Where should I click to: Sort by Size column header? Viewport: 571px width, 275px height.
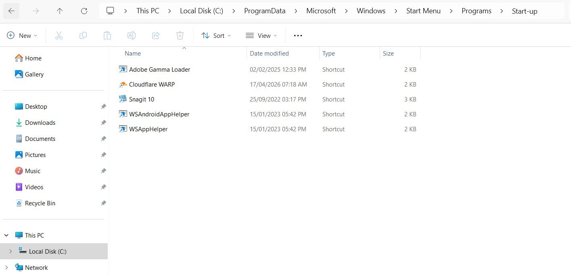[x=388, y=54]
